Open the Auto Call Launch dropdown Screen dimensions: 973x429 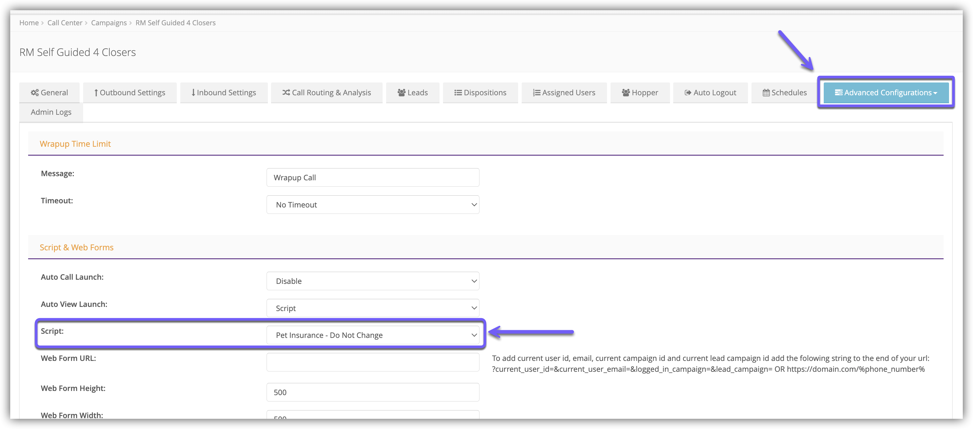(x=373, y=281)
